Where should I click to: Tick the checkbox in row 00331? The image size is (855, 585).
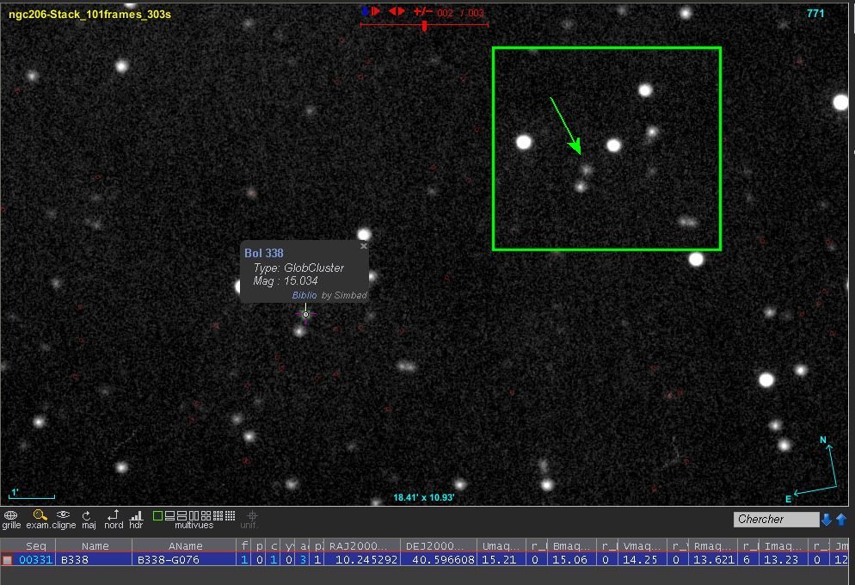[8, 560]
